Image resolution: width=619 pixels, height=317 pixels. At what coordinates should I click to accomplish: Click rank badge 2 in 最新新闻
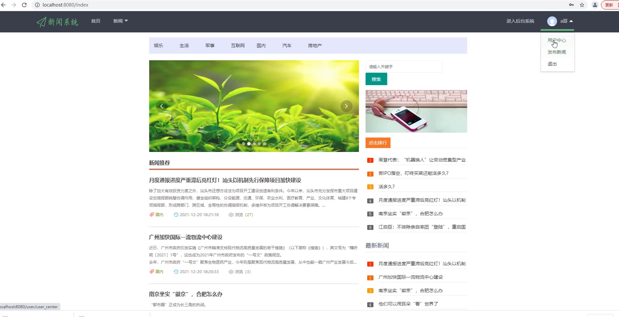(370, 278)
